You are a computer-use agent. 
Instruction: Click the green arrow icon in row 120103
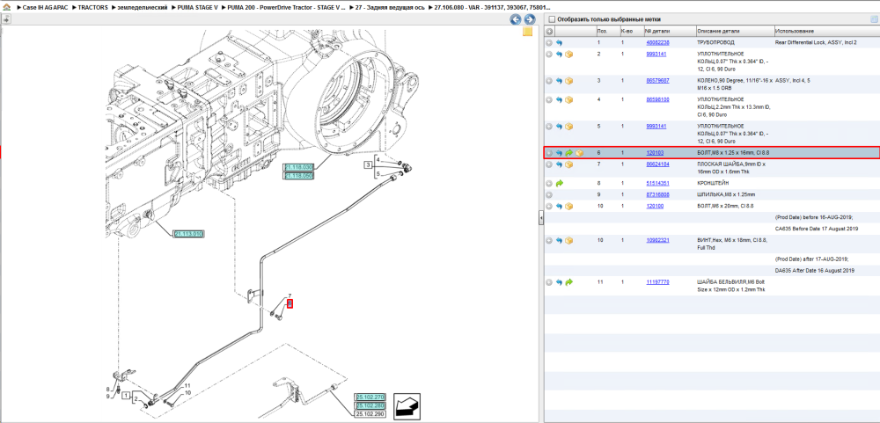pos(569,153)
